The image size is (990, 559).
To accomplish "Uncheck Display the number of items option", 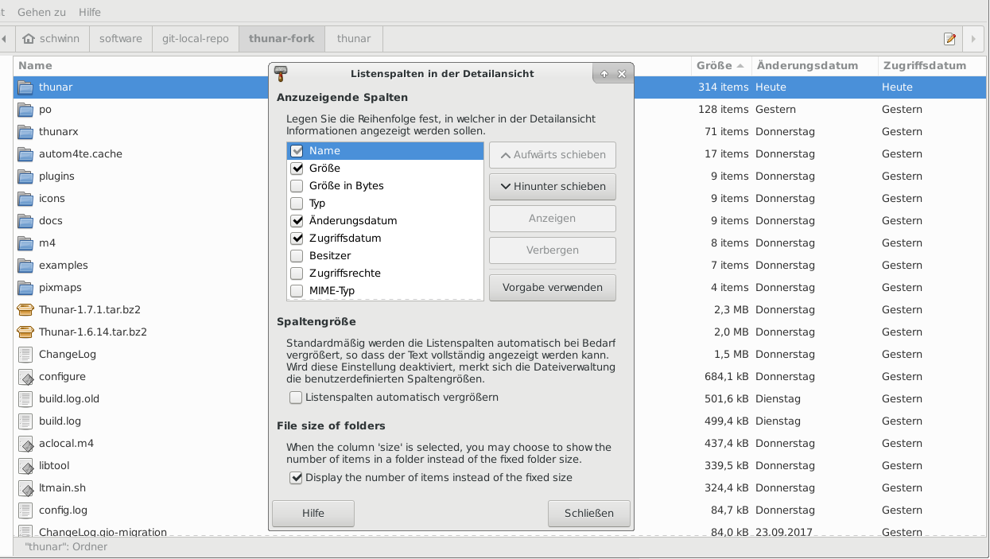I will [296, 478].
